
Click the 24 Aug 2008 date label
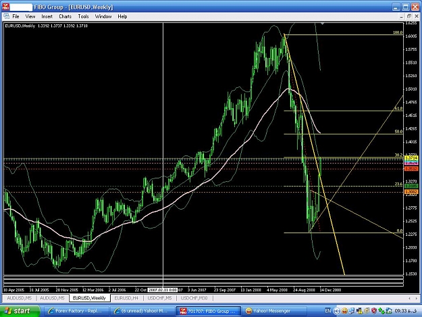click(304, 290)
